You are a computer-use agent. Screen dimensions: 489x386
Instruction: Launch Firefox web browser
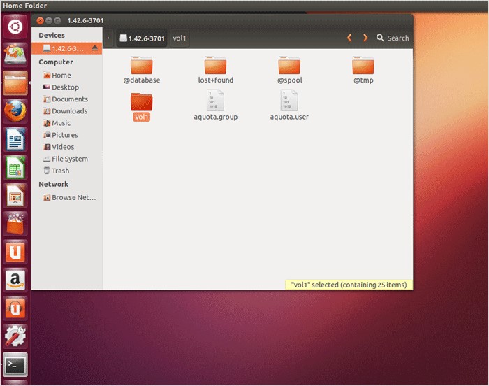pos(15,111)
